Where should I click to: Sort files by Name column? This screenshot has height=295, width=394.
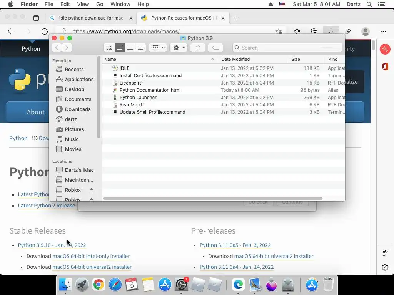159,59
